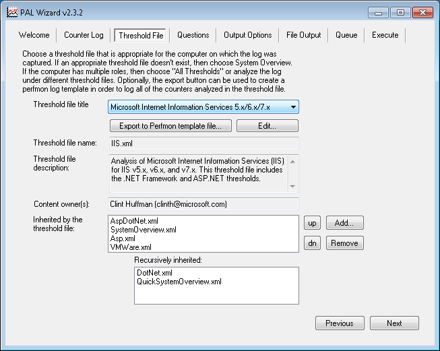Image resolution: width=440 pixels, height=351 pixels.
Task: Select the Output Options tab
Action: tap(247, 35)
